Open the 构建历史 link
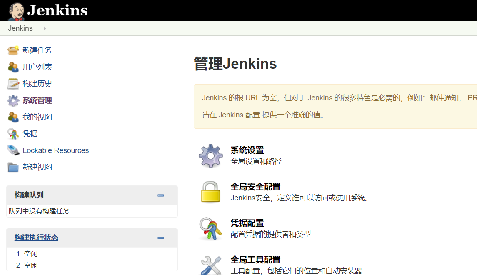This screenshot has height=275, width=477. pyautogui.click(x=37, y=84)
